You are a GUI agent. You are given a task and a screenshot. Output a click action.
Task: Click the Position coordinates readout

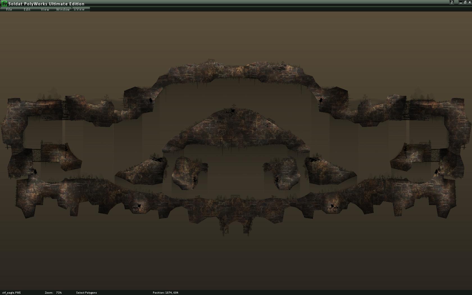165,292
